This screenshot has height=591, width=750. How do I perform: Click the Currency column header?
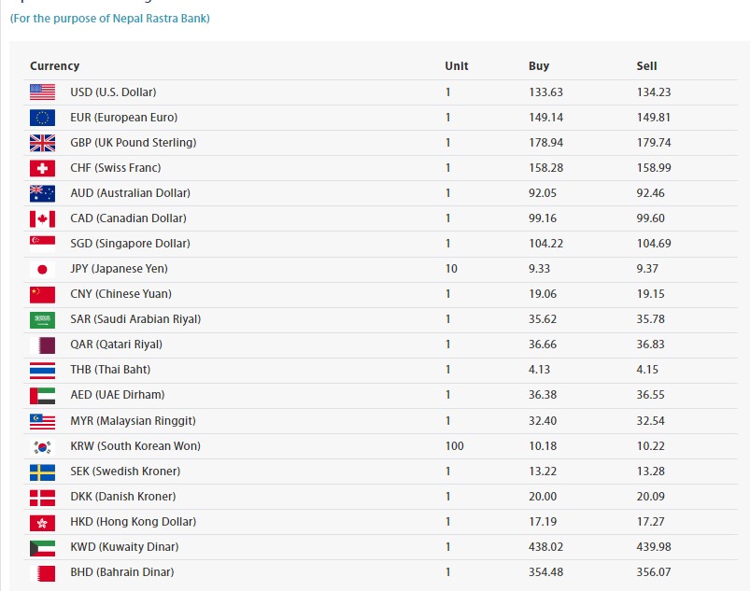point(54,66)
